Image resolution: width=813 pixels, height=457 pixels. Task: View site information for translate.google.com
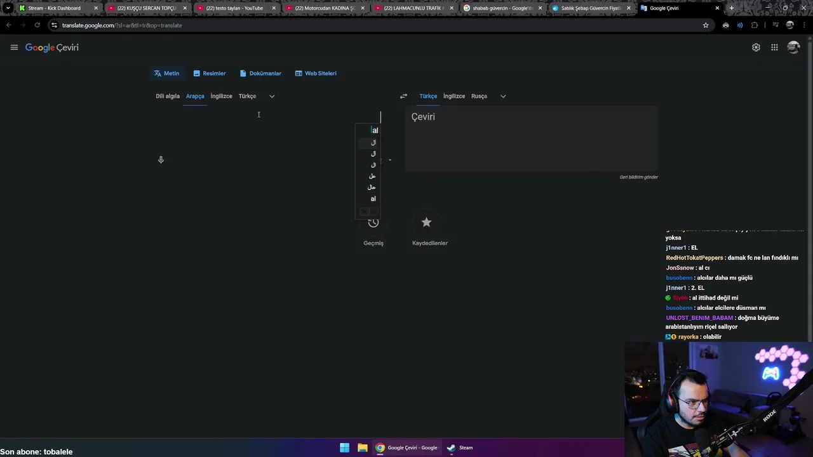[x=54, y=25]
